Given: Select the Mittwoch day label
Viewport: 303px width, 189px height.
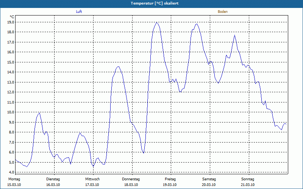Looking at the screenshot, I should [x=92, y=179].
